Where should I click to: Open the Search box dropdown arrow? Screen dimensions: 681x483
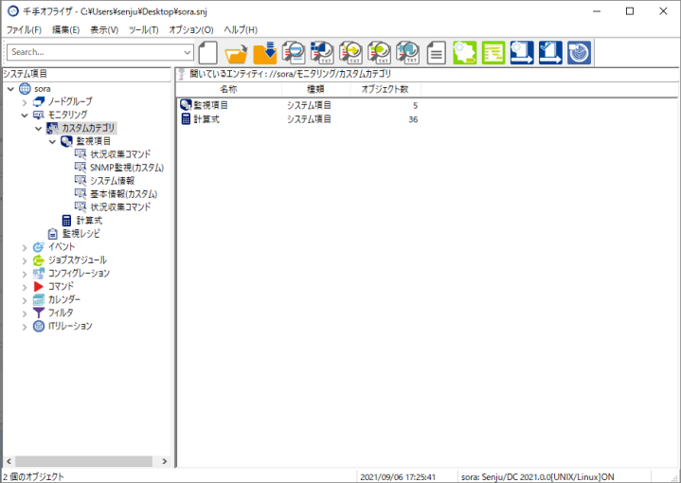[x=188, y=52]
